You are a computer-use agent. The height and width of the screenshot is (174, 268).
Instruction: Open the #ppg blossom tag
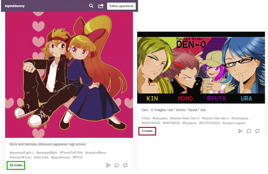61,157
